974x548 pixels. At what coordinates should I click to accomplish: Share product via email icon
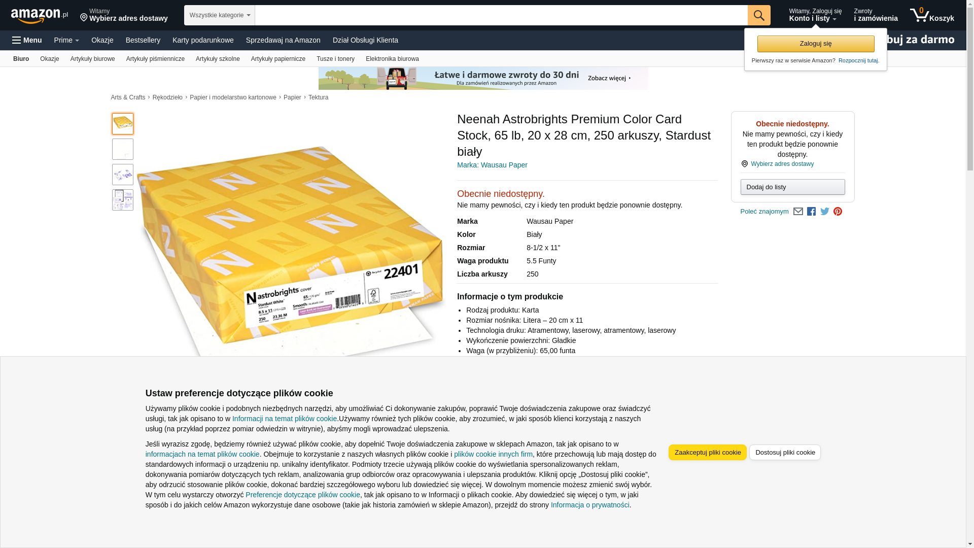[798, 212]
